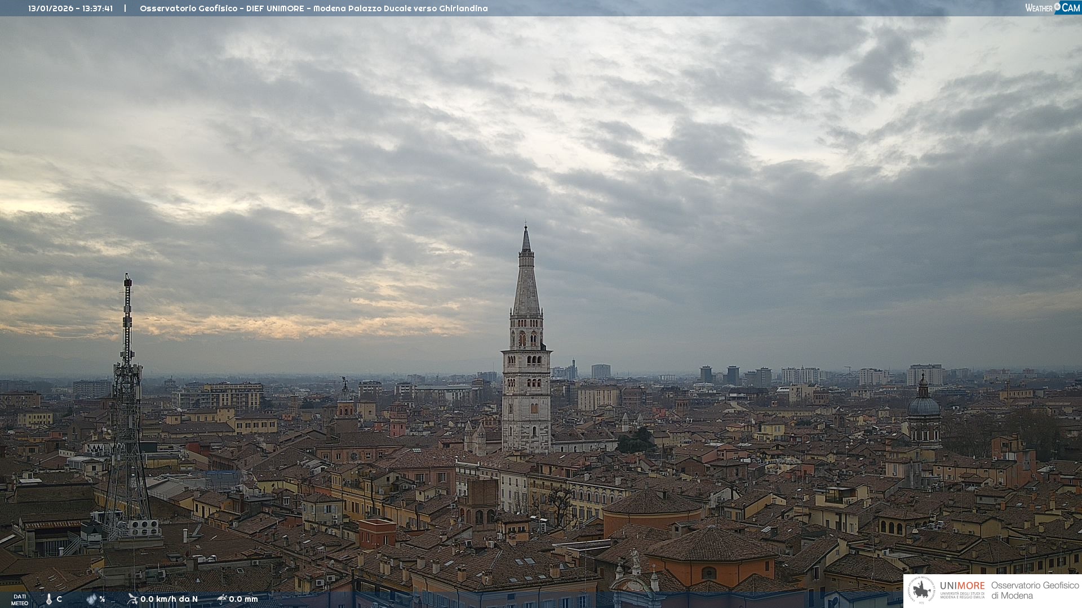The width and height of the screenshot is (1082, 608).
Task: Click the rain umbrella precipitation icon
Action: [x=222, y=599]
